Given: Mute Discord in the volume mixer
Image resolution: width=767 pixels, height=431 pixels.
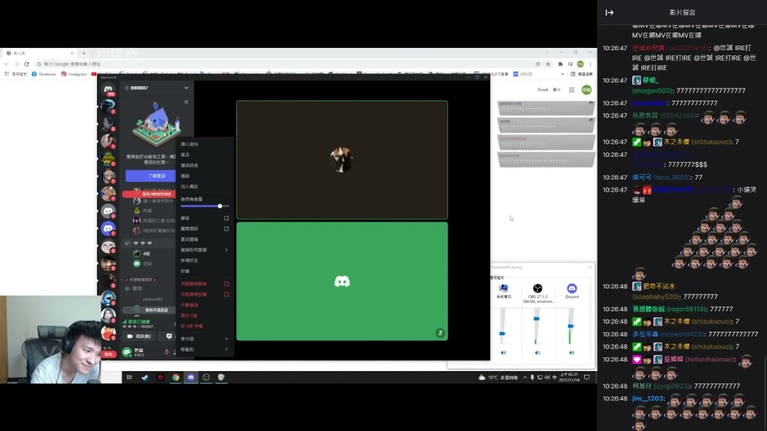Looking at the screenshot, I should pos(572,353).
